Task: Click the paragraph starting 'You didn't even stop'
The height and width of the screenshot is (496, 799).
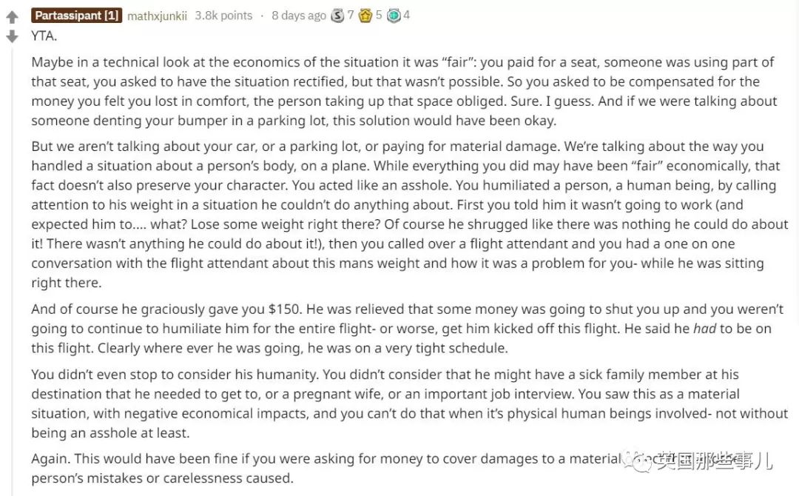Action: 399,403
